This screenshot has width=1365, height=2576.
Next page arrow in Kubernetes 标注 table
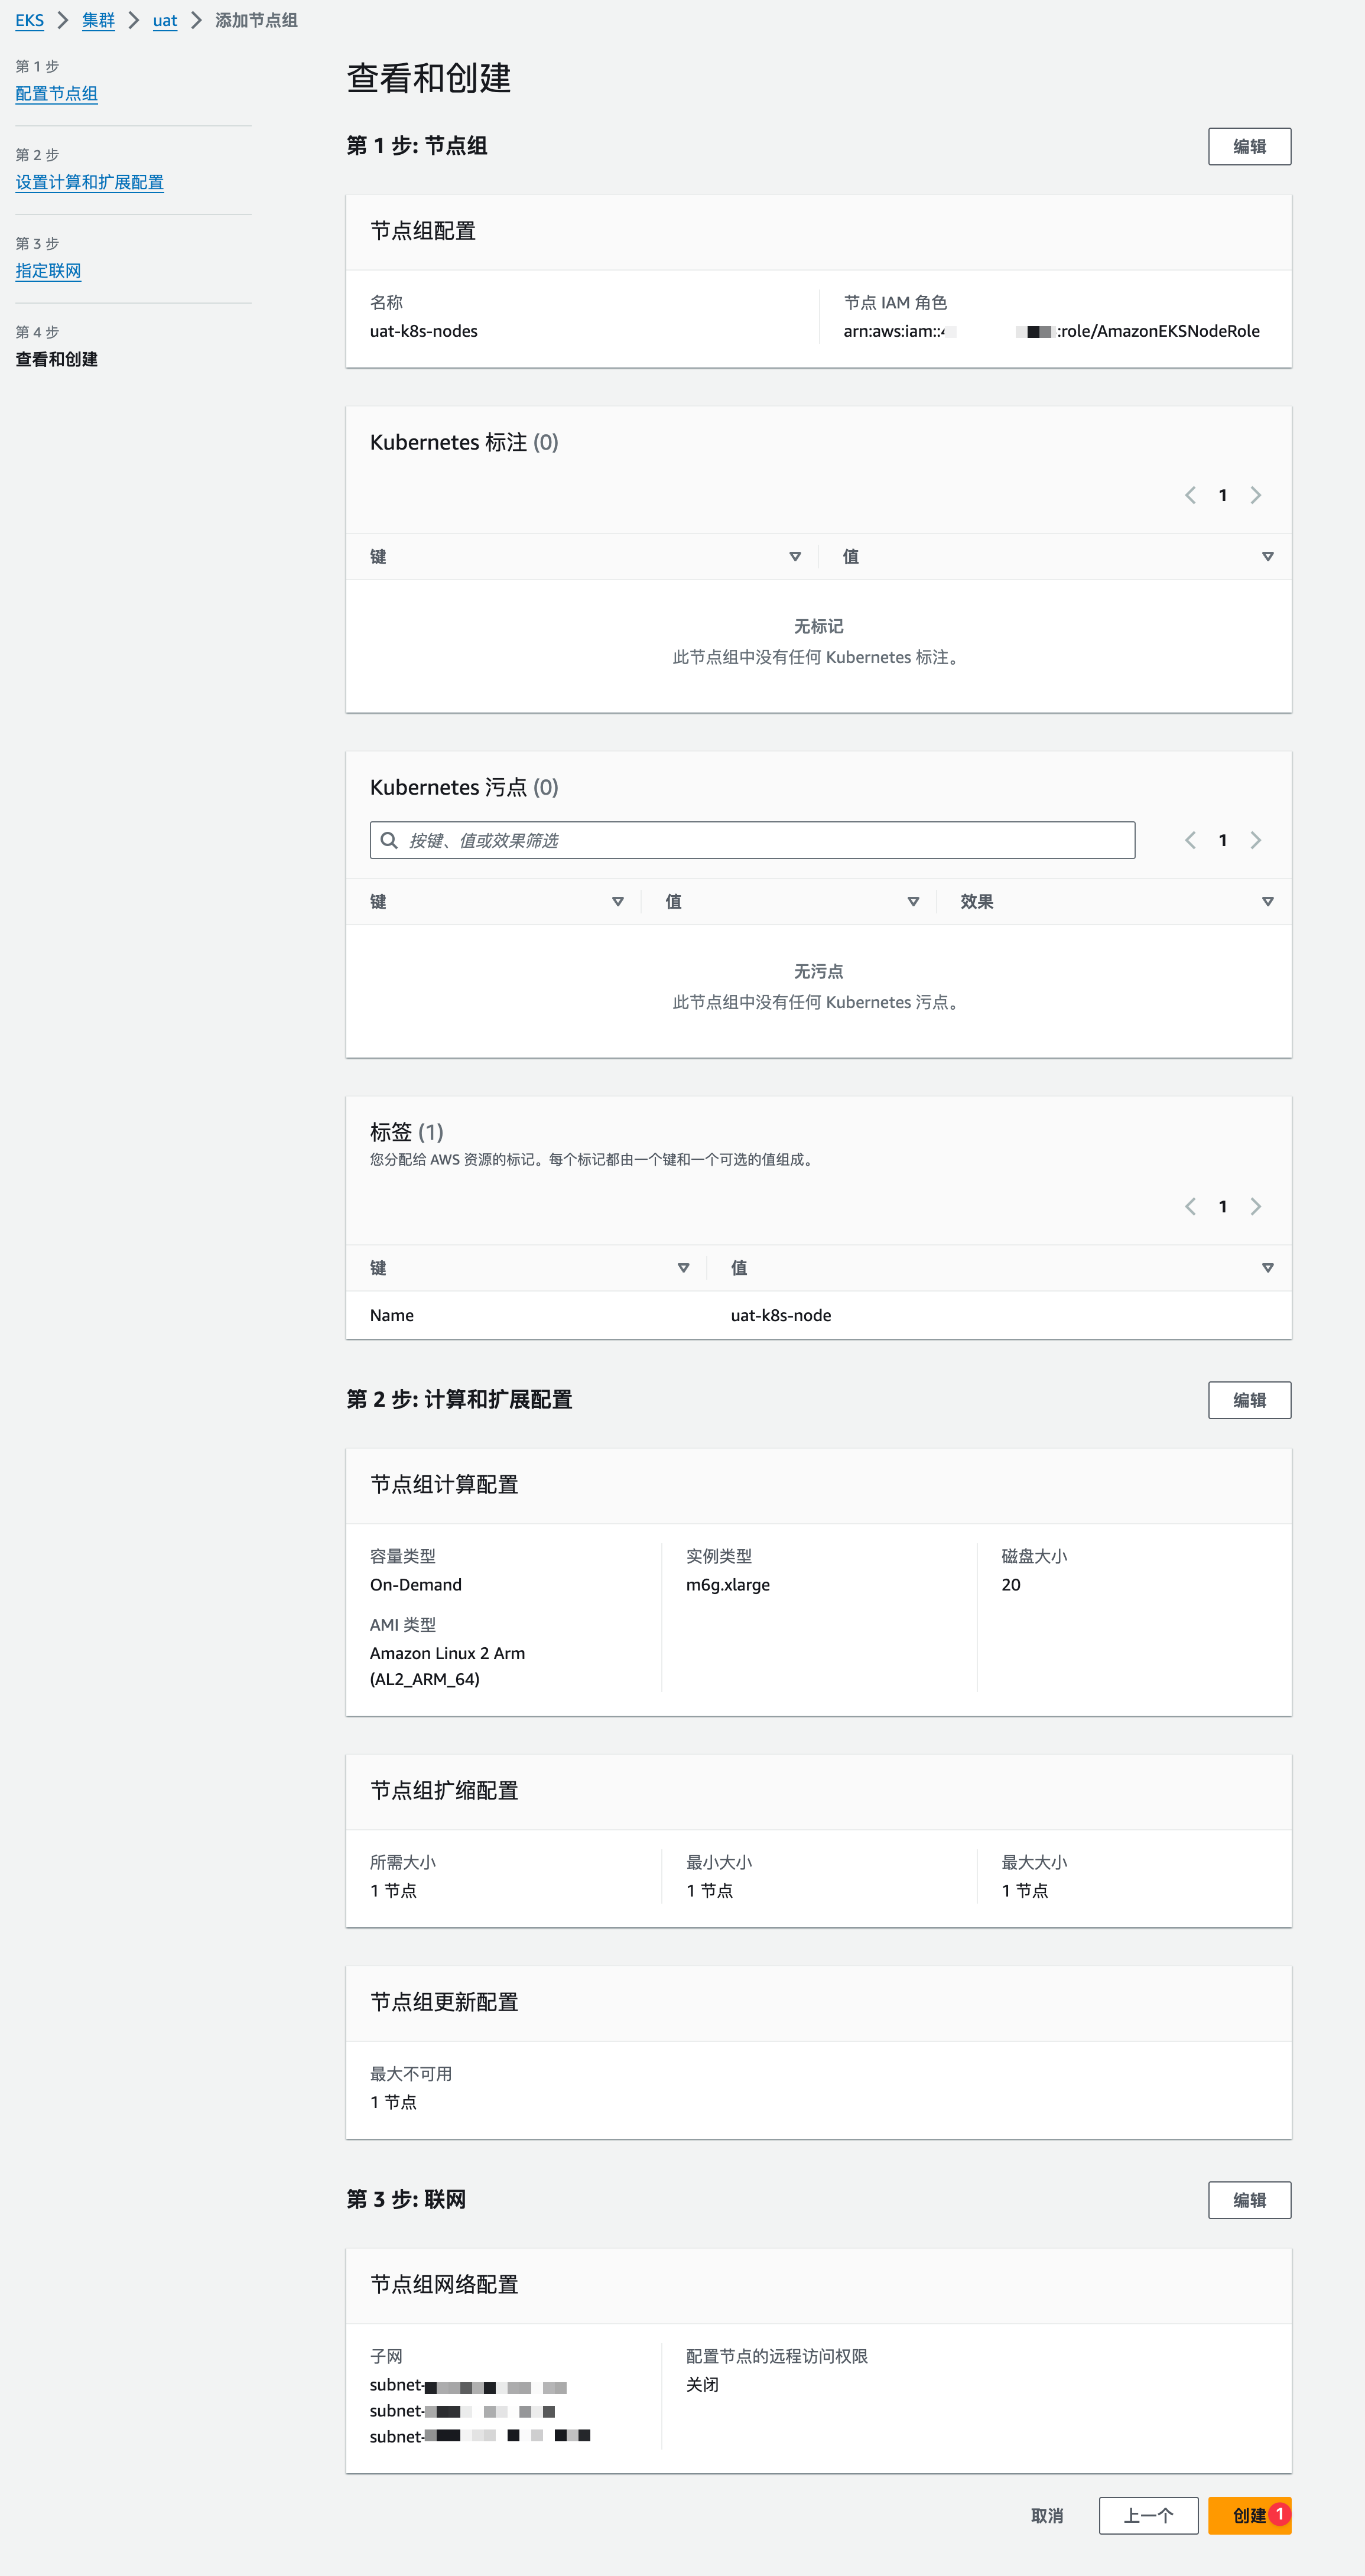tap(1256, 495)
